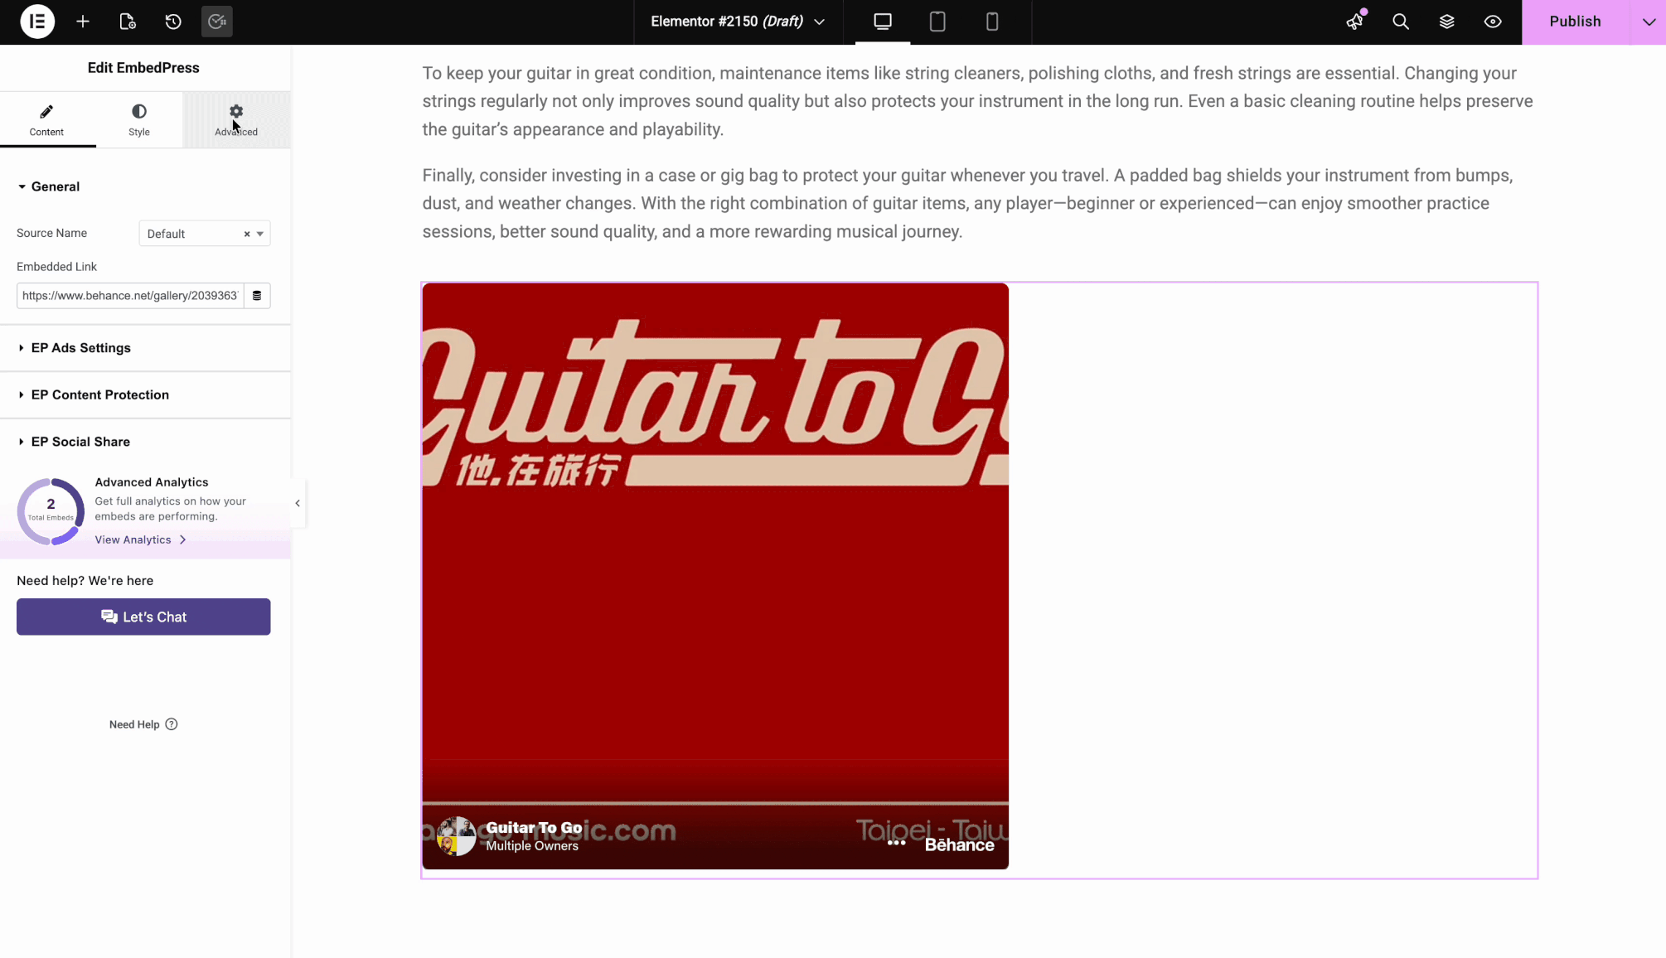The height and width of the screenshot is (958, 1666).
Task: Click the Publish button
Action: pos(1575,22)
